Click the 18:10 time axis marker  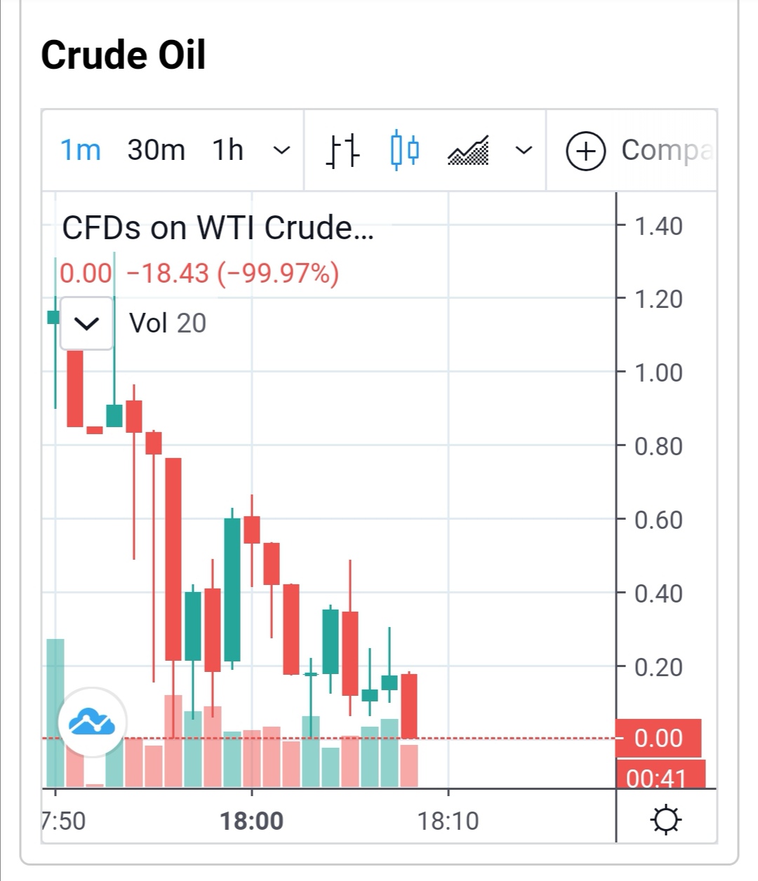[x=448, y=820]
